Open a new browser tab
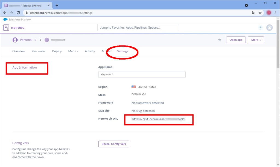 tap(57, 5)
